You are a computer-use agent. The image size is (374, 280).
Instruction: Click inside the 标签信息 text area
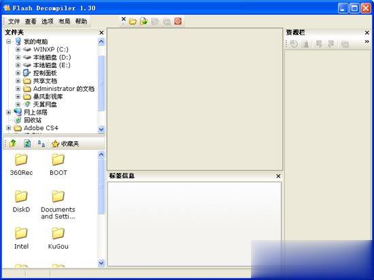click(x=194, y=224)
